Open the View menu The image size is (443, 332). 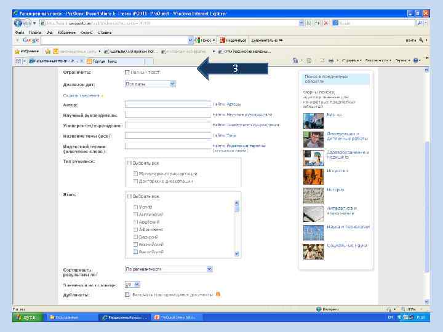[x=49, y=32]
